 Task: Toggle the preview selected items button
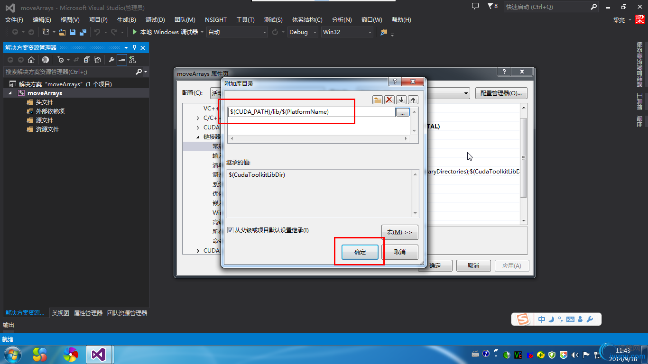tap(122, 60)
